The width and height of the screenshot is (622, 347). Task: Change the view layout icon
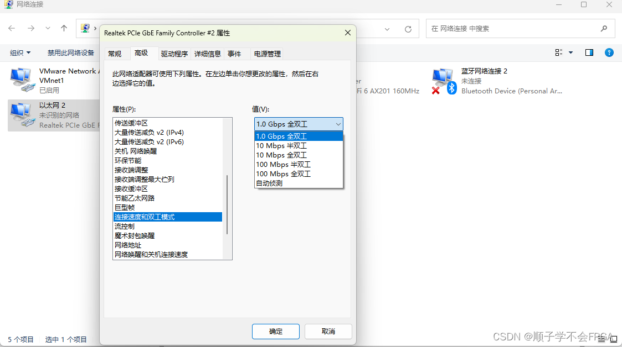[559, 52]
